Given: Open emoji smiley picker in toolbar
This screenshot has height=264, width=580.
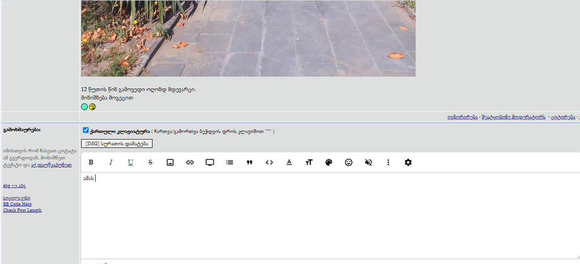Looking at the screenshot, I should [348, 162].
